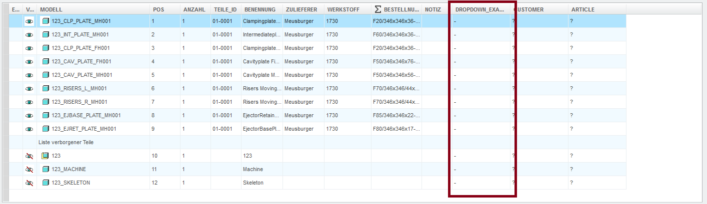
Task: Open DROPDOWN_EXA cell for 123_EJBASE_PLATE_MH001
Action: 480,116
